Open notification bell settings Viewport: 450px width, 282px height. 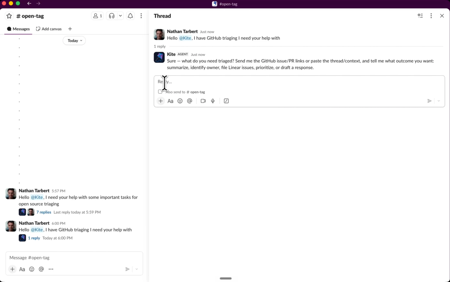[x=130, y=16]
